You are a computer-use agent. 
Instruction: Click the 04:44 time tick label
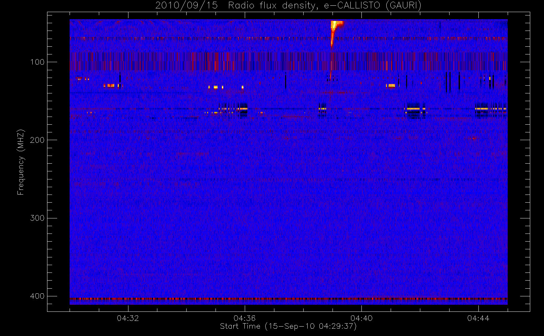pos(478,318)
